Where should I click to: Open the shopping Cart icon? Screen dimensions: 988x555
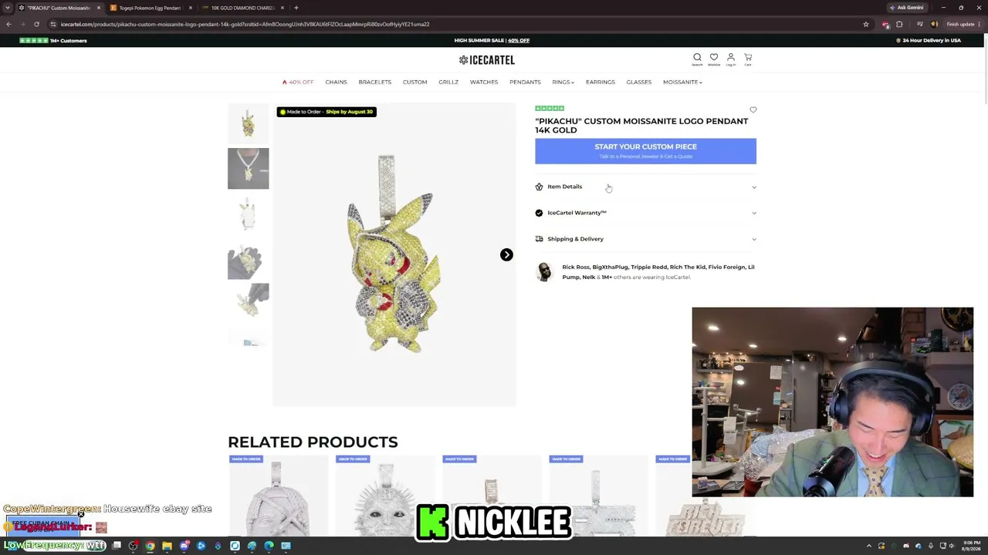(748, 59)
